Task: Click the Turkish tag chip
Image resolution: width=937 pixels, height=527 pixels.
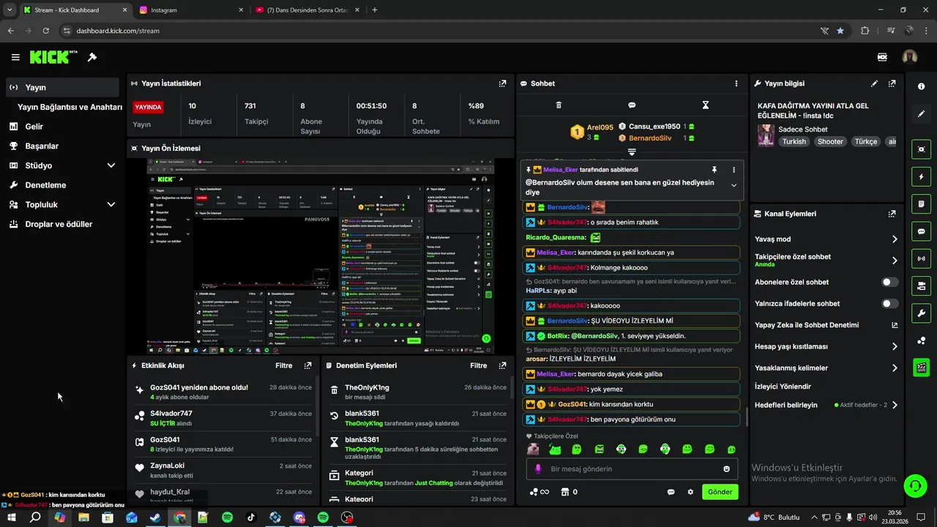Action: pyautogui.click(x=794, y=141)
